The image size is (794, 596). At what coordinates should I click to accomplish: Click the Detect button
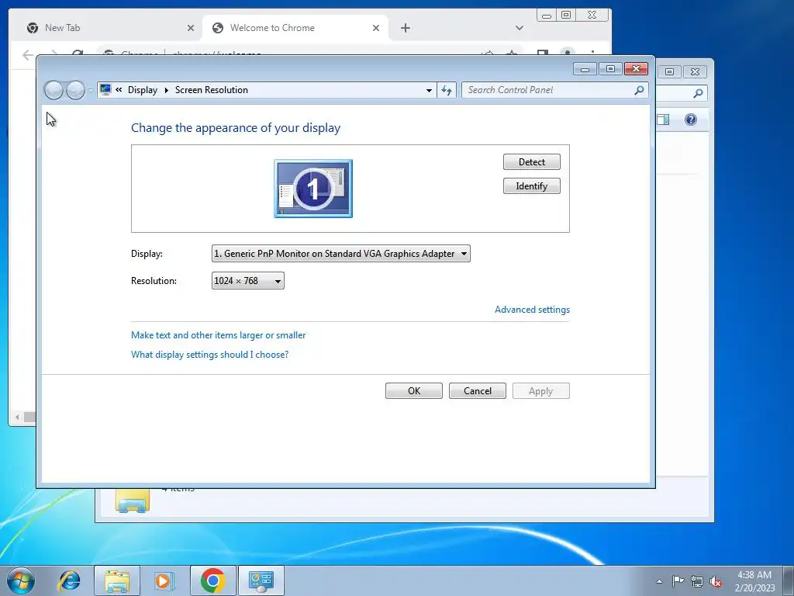tap(531, 162)
